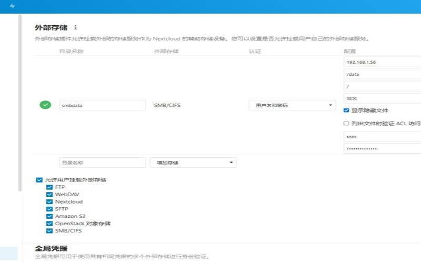Click the masked password field
Image resolution: width=421 pixels, height=263 pixels.
pyautogui.click(x=383, y=148)
